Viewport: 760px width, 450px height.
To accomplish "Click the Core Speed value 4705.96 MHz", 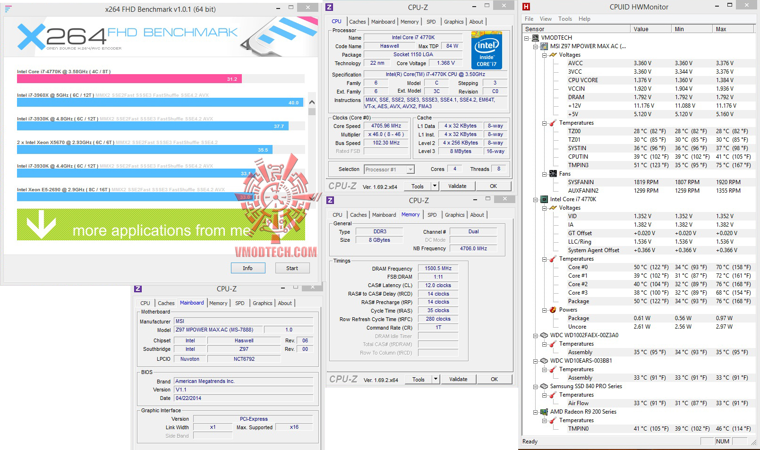I will [386, 126].
